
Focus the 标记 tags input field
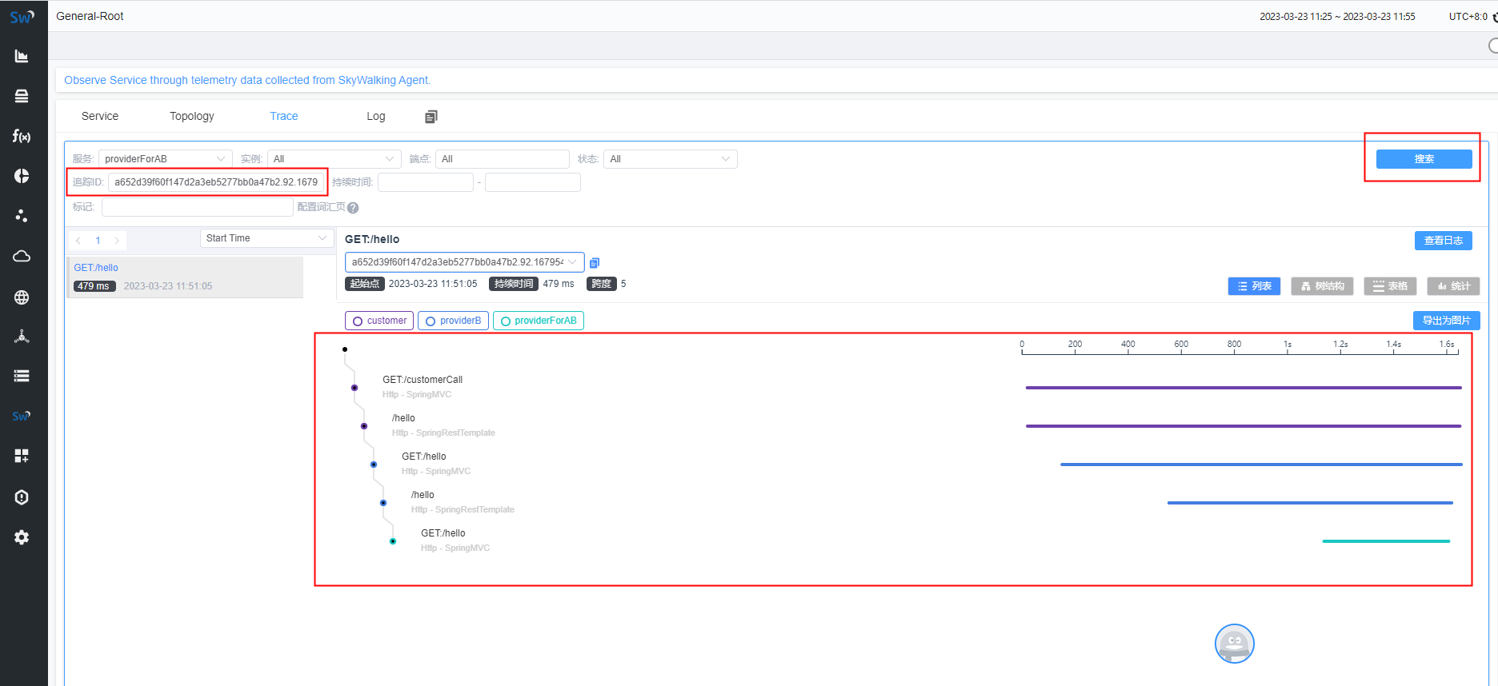[x=198, y=207]
